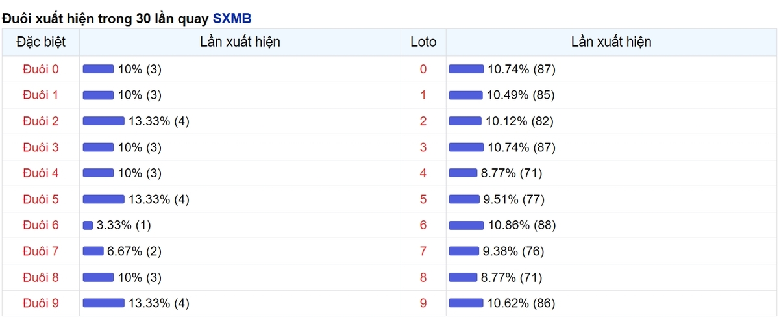This screenshot has height=317, width=779.
Task: Click the first Lần xuất hiện header
Action: coord(240,42)
